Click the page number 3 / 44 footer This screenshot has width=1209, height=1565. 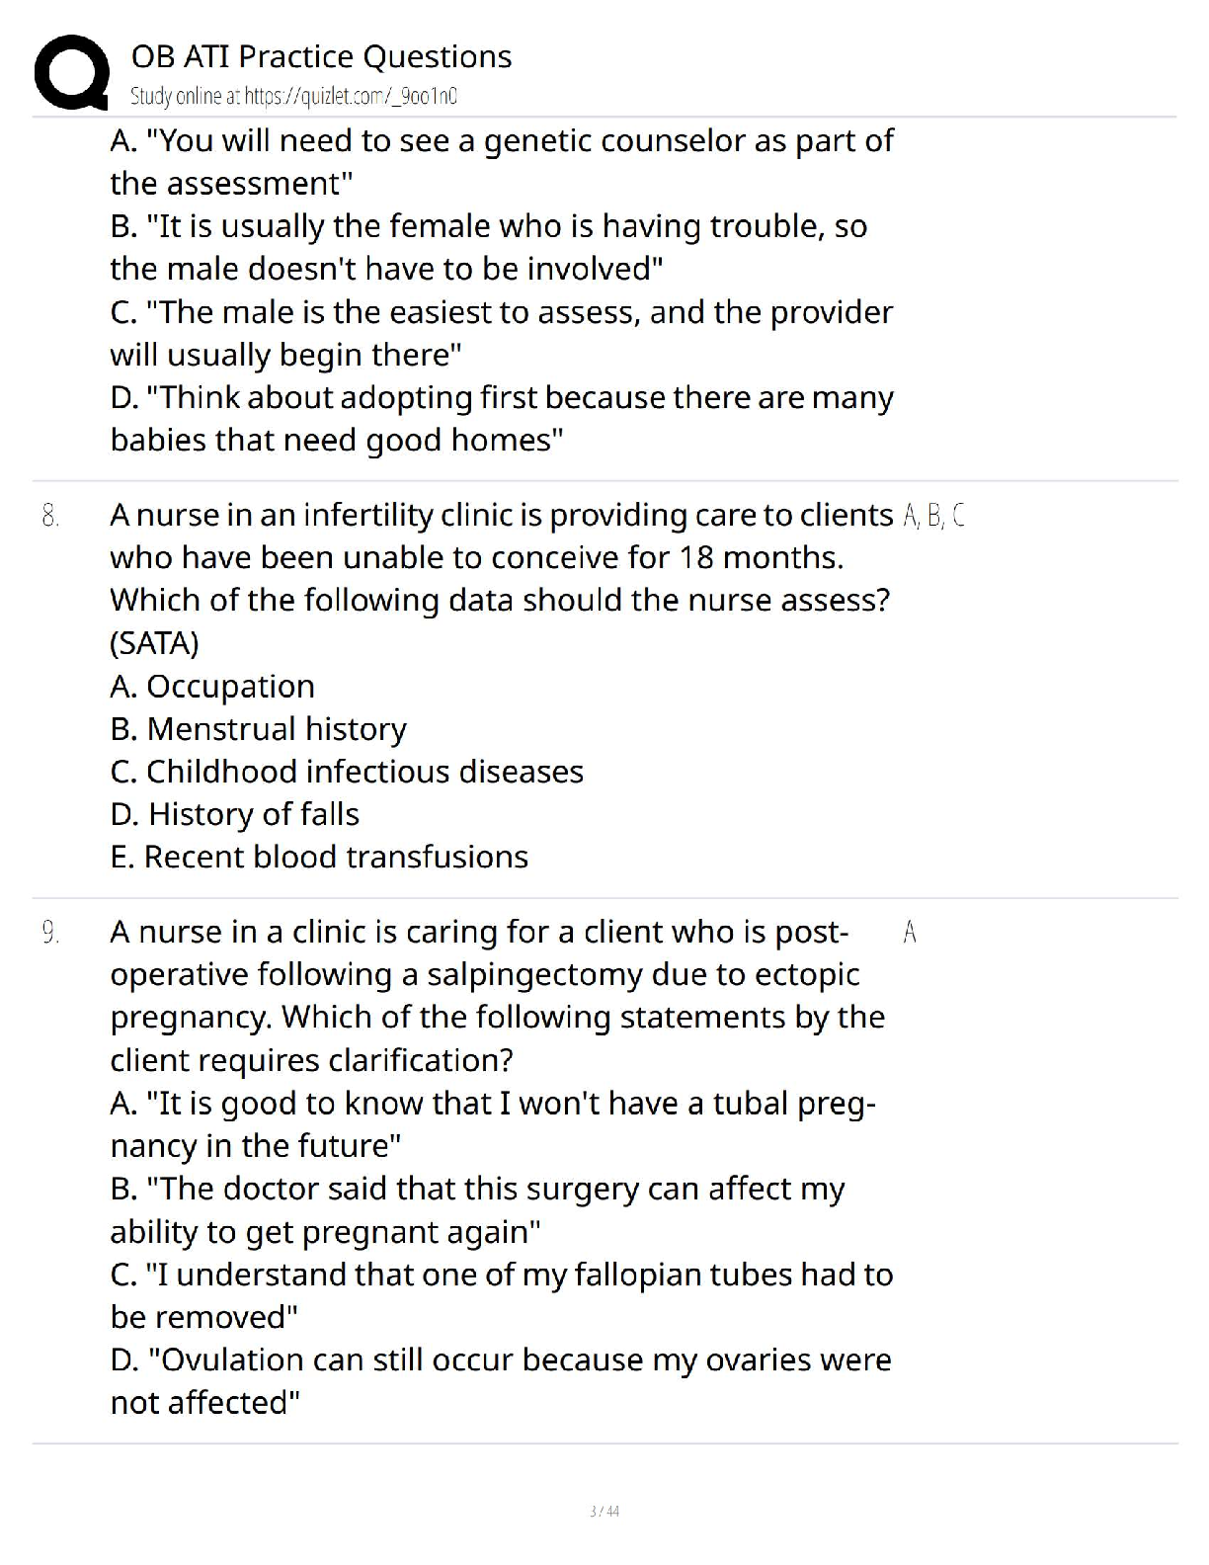coord(604,1511)
